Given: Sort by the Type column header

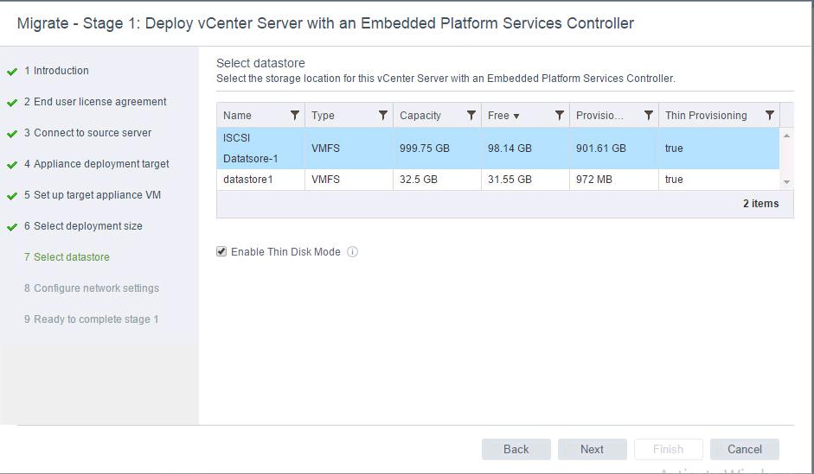Looking at the screenshot, I should [323, 116].
